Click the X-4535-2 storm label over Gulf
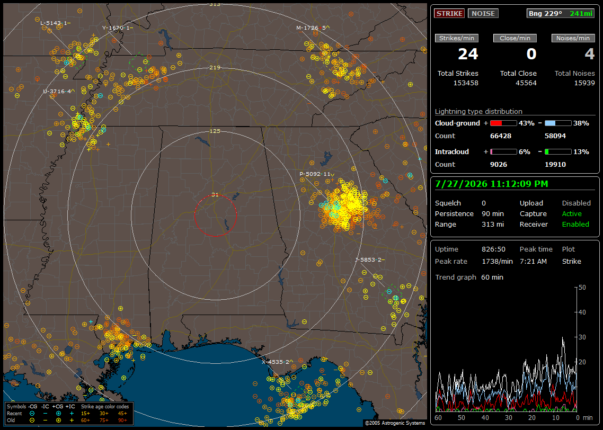 (x=277, y=362)
